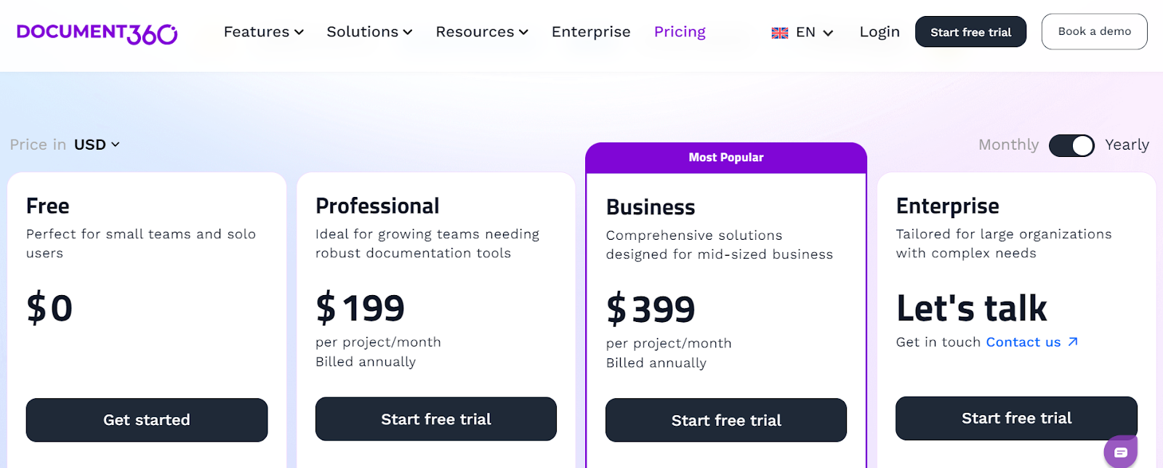Expand the Solutions dropdown menu
1163x468 pixels.
369,32
